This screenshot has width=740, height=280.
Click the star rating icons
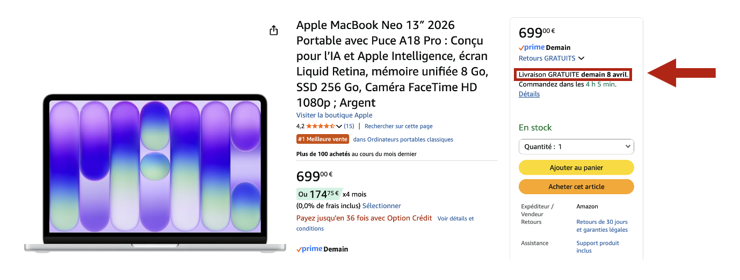click(x=321, y=126)
